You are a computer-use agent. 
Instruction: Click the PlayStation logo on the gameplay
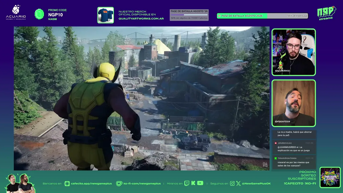pyautogui.click(x=265, y=165)
